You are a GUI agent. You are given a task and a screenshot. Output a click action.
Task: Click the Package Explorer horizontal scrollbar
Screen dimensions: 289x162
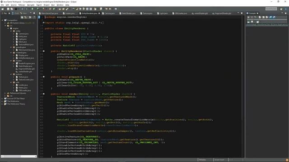(19, 156)
